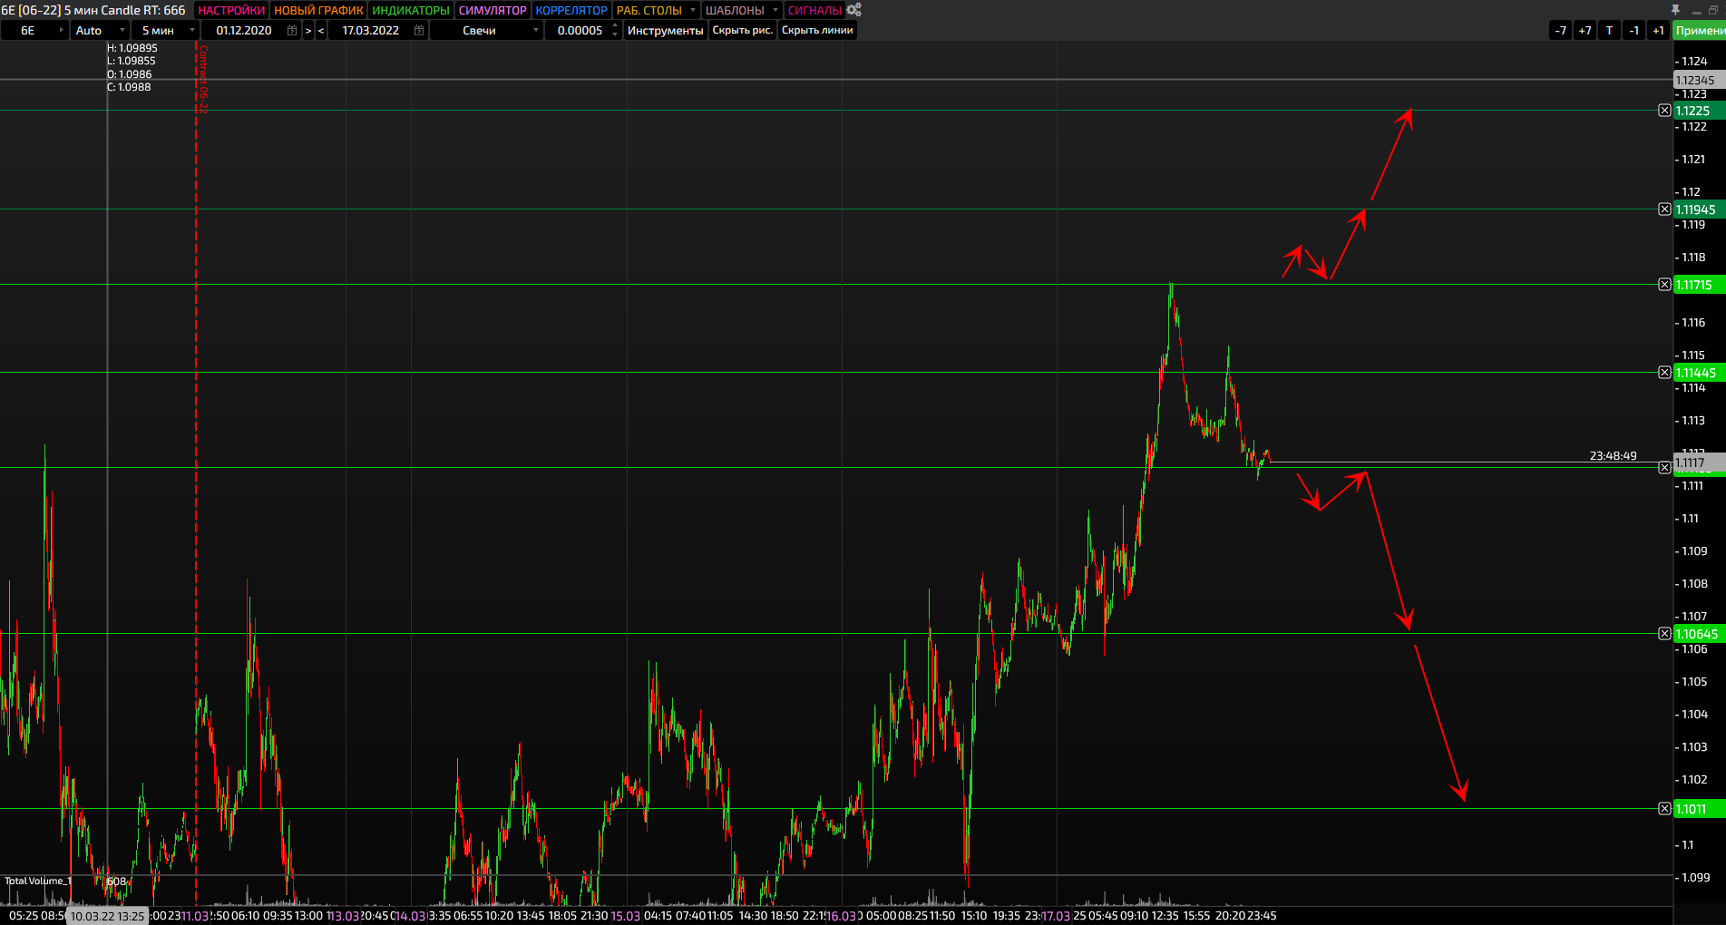Screen dimensions: 1726x925
Task: Click the Инструменты button
Action: point(666,30)
